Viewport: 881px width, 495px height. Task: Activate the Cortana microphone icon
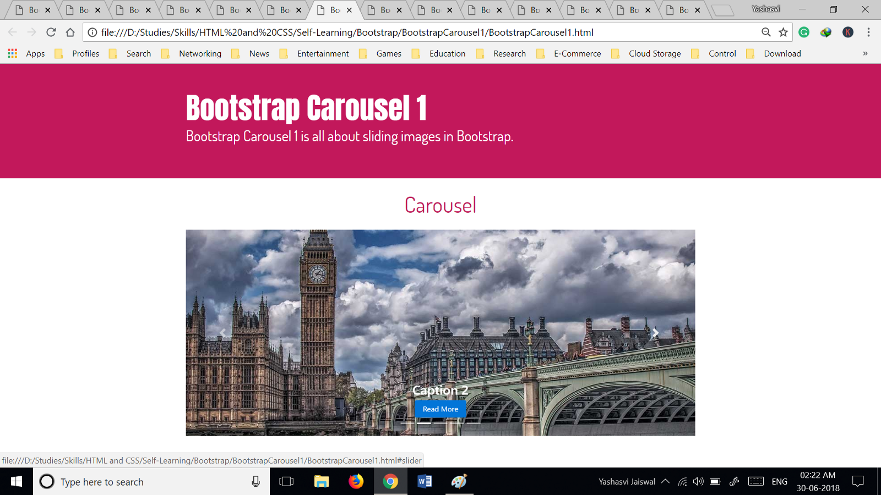pyautogui.click(x=255, y=482)
